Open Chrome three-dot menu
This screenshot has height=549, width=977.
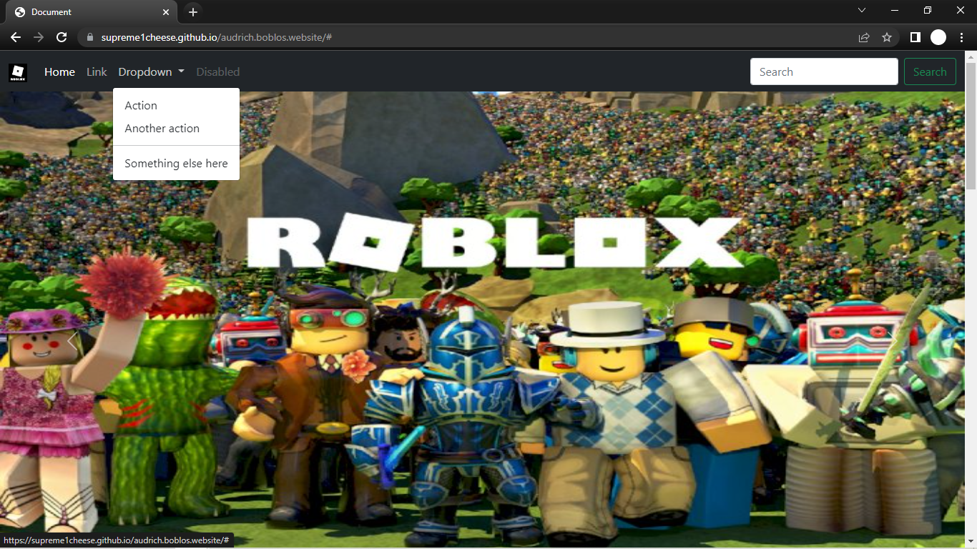point(962,37)
